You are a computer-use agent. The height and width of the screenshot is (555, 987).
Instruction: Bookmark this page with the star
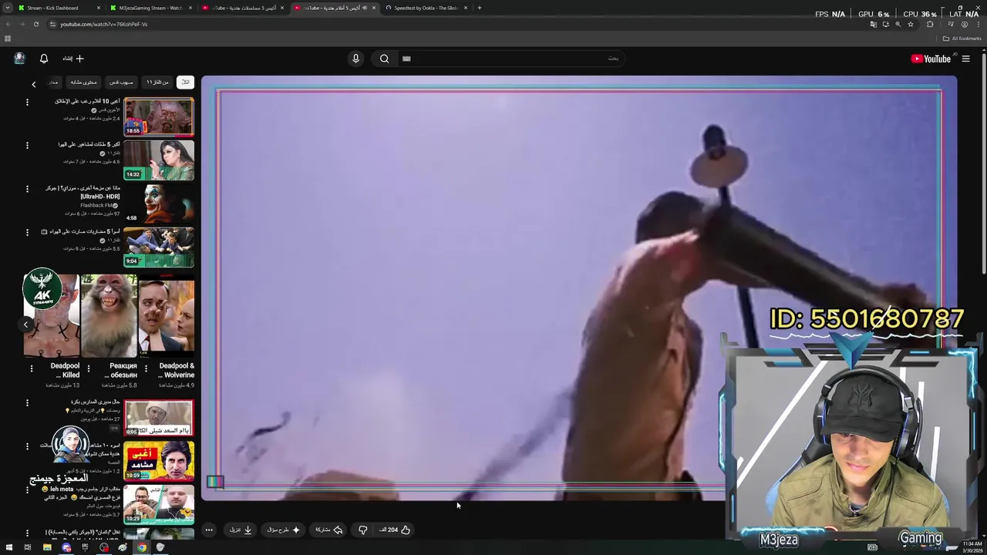coord(911,24)
